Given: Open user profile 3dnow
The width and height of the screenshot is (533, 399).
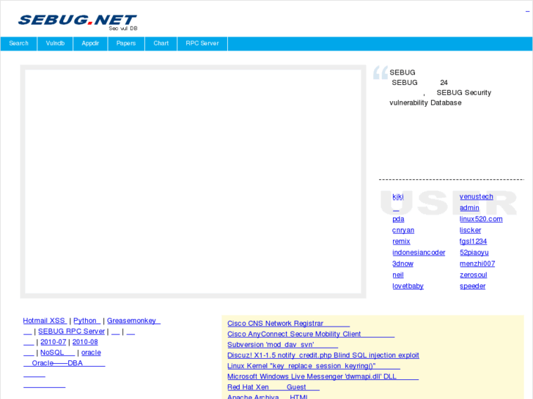Looking at the screenshot, I should (402, 264).
